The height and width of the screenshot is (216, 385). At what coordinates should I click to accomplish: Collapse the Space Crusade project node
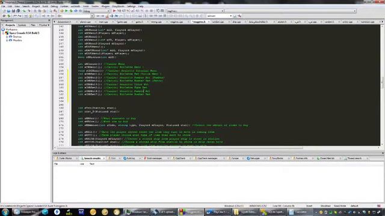[4, 33]
